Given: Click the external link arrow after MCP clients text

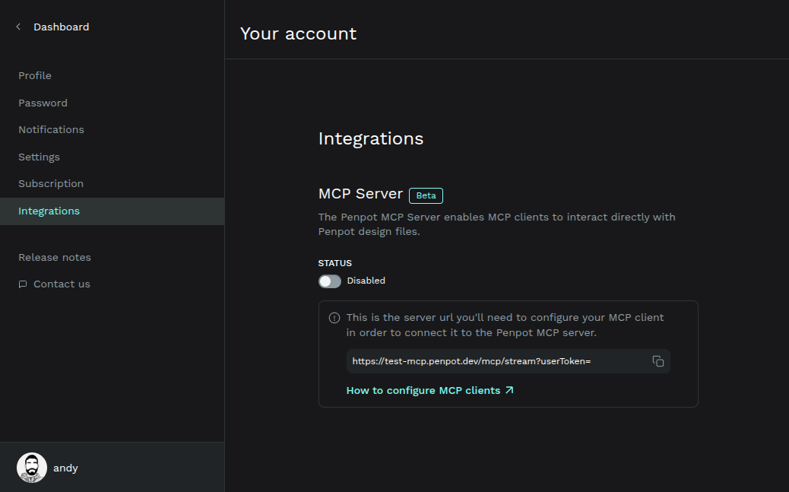Looking at the screenshot, I should pos(511,389).
